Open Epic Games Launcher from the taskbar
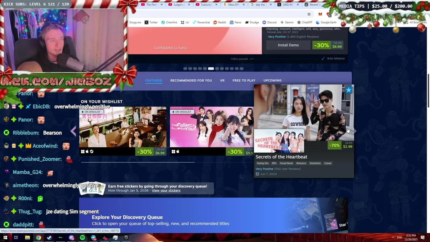Image resolution: width=430 pixels, height=242 pixels. [126, 238]
